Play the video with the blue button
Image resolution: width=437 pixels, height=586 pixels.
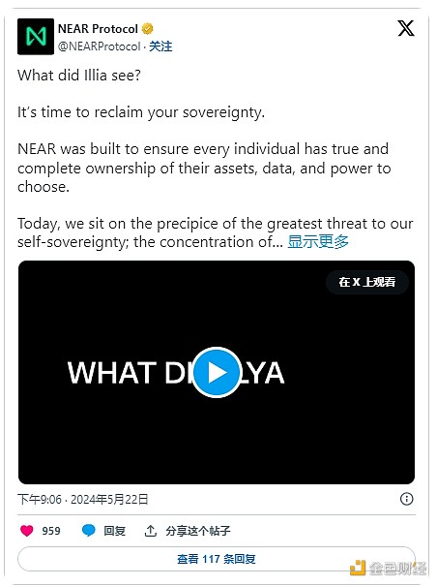[217, 372]
